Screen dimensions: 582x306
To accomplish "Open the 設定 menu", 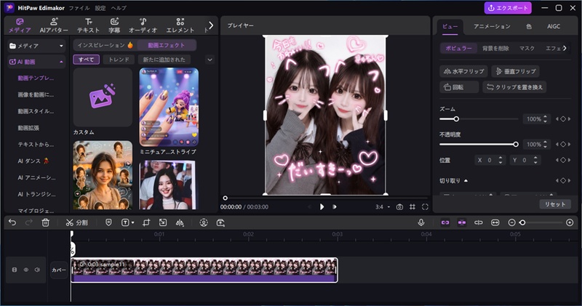I will point(100,8).
